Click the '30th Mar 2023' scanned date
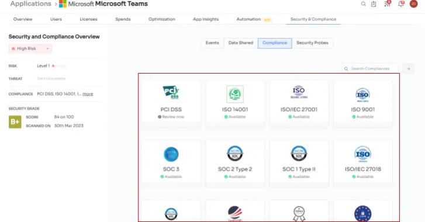425x222 pixels. coord(69,126)
